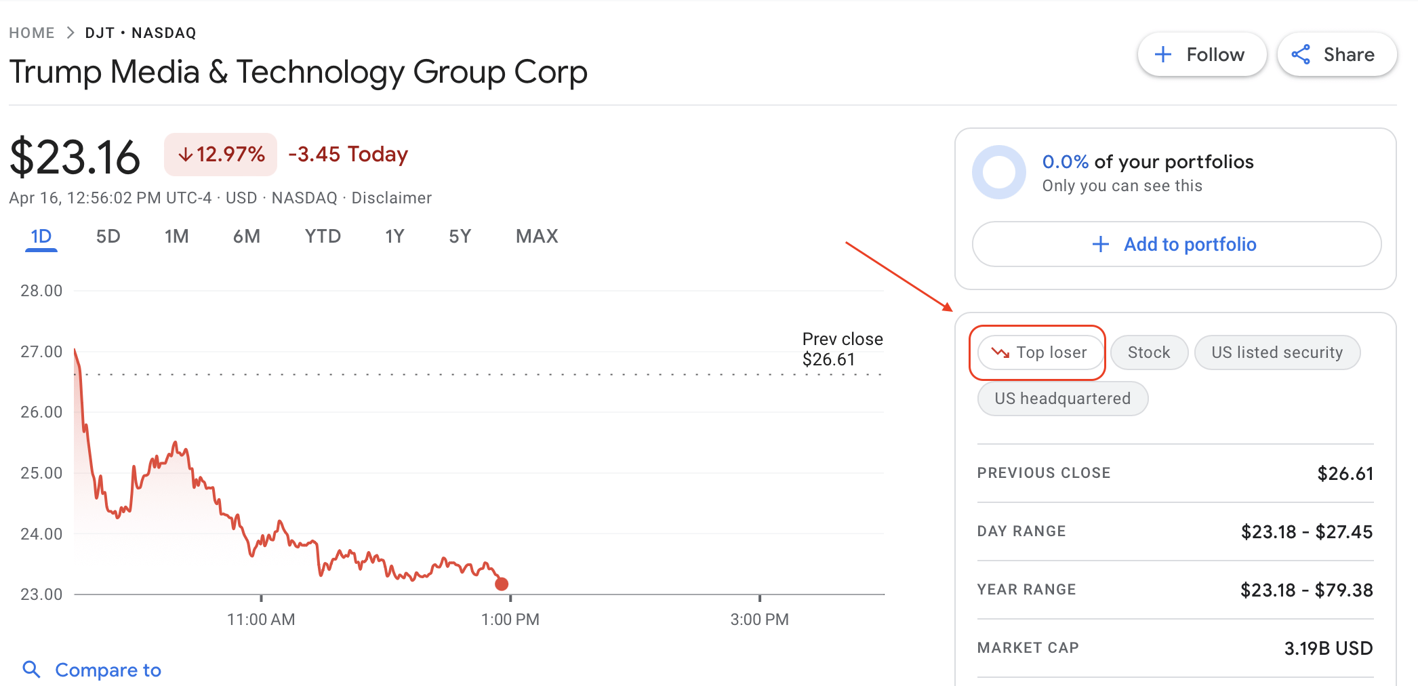The width and height of the screenshot is (1418, 686).
Task: Follow Trump Media stock
Action: pos(1202,54)
